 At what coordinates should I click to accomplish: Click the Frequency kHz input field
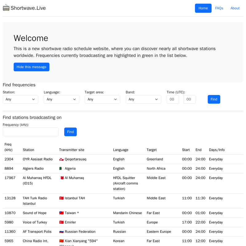click(x=30, y=132)
